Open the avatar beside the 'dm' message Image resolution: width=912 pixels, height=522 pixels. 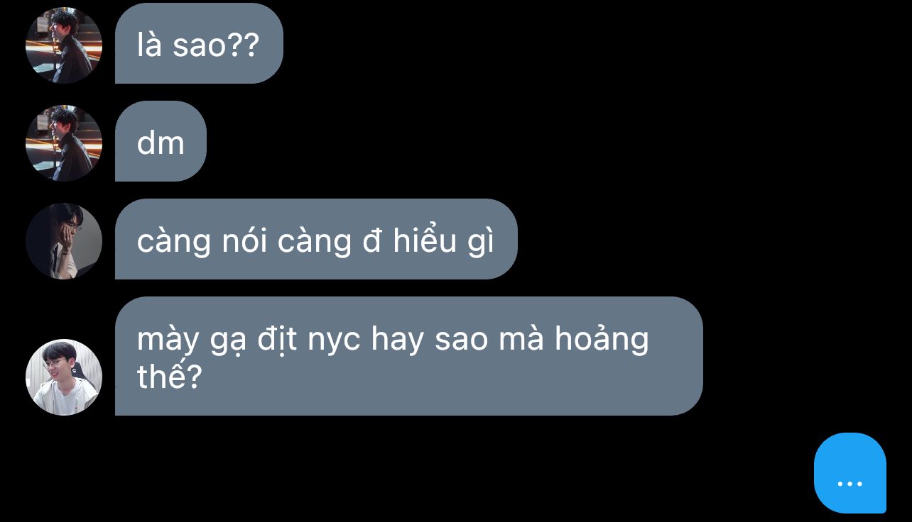point(64,143)
